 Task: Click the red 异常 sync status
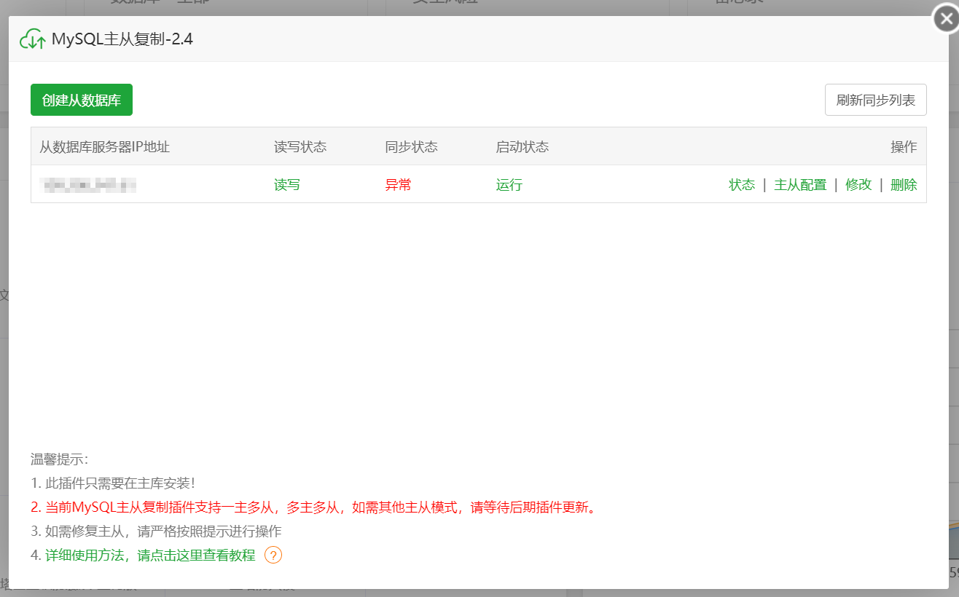pyautogui.click(x=398, y=185)
